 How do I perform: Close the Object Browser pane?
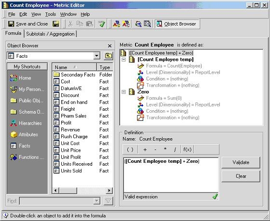click(x=110, y=46)
